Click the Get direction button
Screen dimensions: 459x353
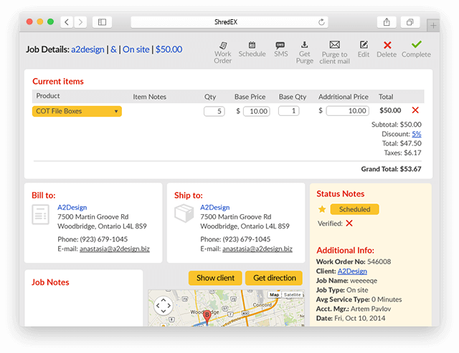(x=275, y=278)
